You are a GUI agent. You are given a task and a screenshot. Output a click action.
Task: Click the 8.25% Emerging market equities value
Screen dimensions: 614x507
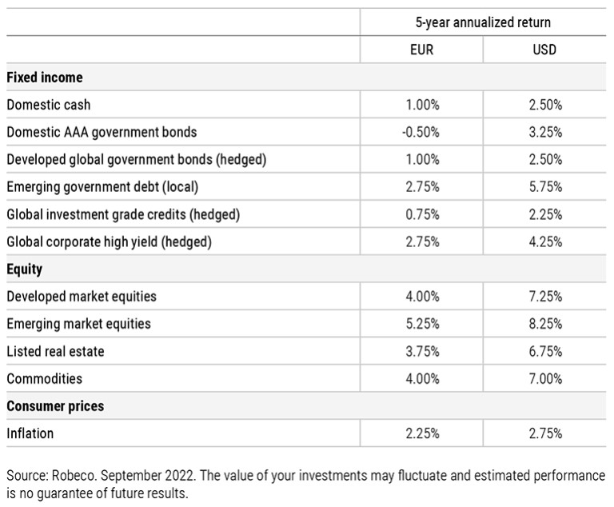(x=544, y=324)
